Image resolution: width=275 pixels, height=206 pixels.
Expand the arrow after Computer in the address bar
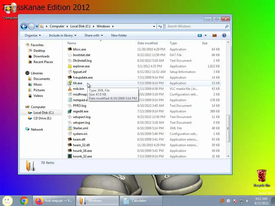tap(67, 26)
